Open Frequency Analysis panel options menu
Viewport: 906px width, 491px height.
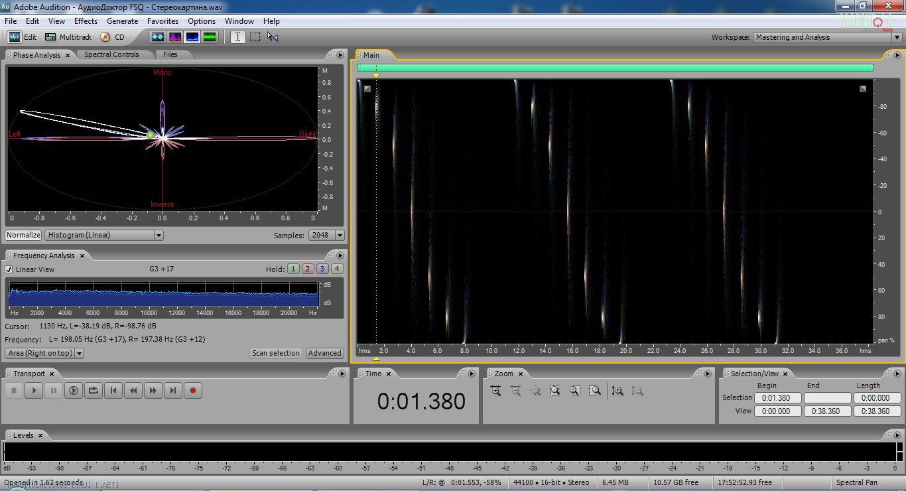pos(340,255)
